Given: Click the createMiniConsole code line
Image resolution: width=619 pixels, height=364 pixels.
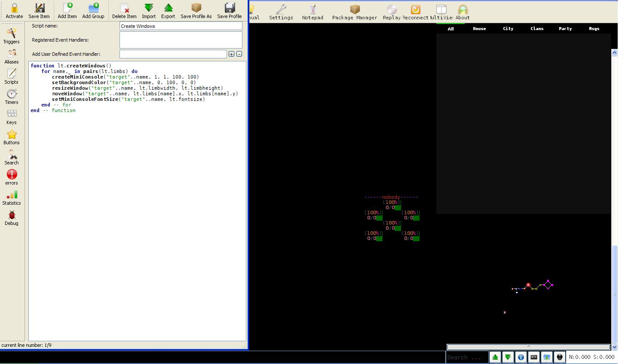Looking at the screenshot, I should pos(126,77).
